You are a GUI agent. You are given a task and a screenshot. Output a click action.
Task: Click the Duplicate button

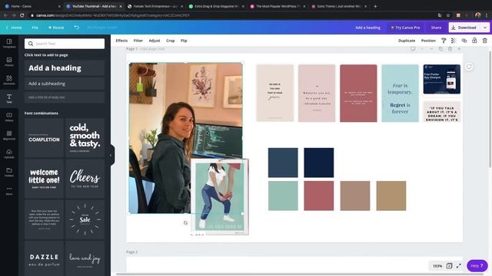(407, 41)
